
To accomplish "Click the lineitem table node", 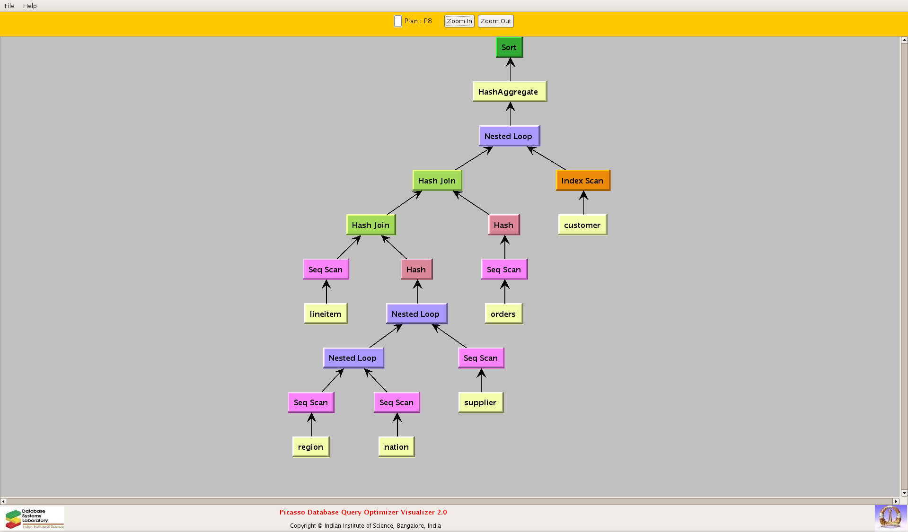I will point(326,314).
